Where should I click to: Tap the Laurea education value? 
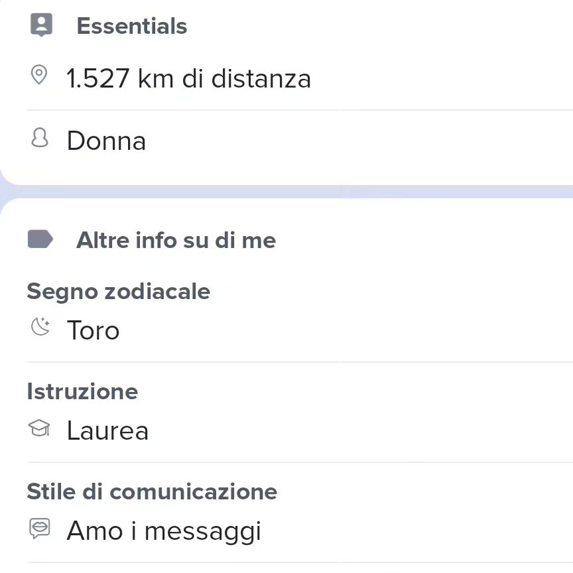click(107, 430)
